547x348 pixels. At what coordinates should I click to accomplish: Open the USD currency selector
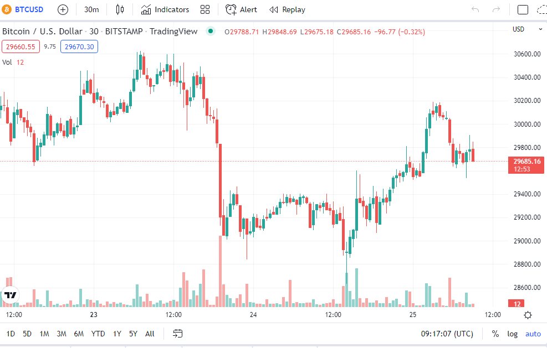pos(518,29)
